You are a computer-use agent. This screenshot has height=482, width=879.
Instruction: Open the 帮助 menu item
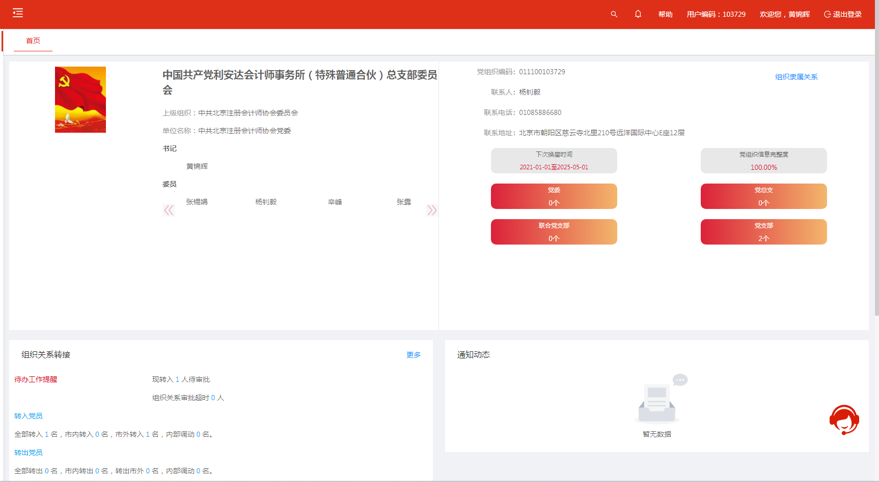pyautogui.click(x=665, y=14)
